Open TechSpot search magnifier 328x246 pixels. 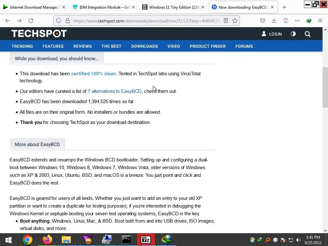coord(307,34)
